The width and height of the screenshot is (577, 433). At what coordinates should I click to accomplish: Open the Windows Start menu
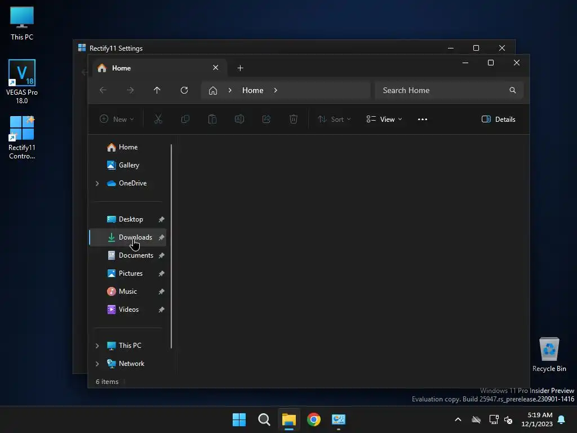(239, 419)
